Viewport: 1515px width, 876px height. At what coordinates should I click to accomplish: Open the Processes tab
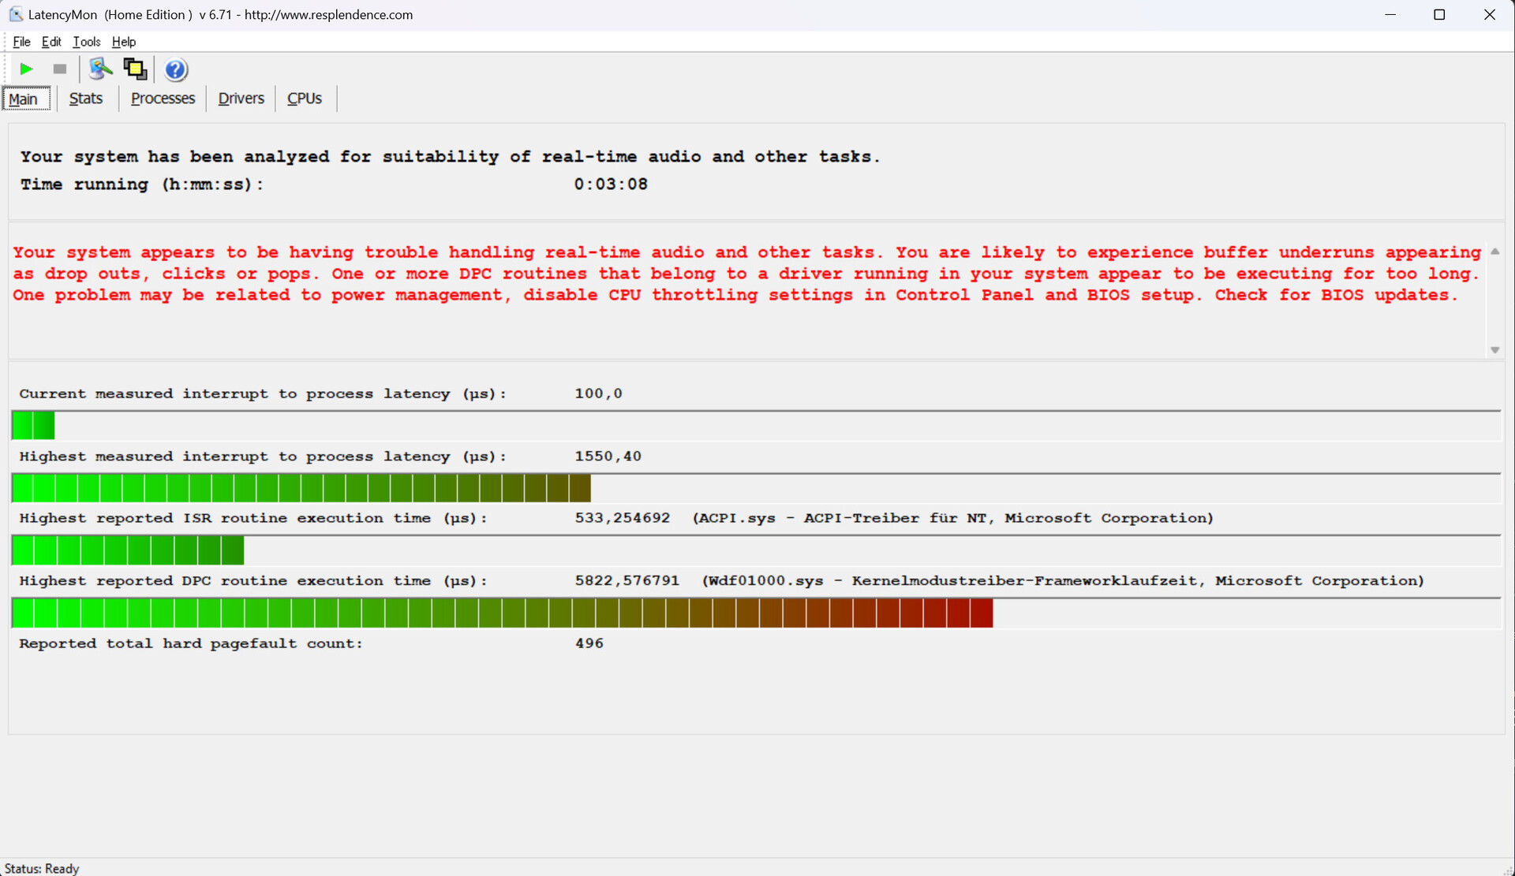[x=163, y=99]
